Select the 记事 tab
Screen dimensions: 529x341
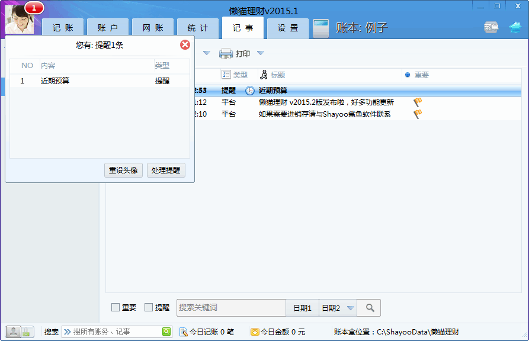(x=242, y=28)
